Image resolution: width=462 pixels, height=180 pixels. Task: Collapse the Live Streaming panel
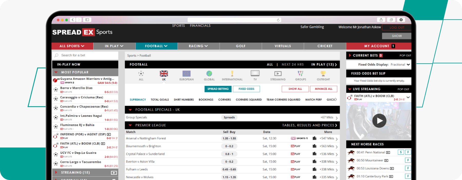point(350,89)
